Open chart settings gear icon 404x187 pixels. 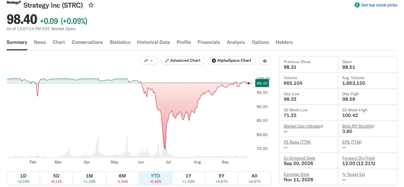pos(265,61)
